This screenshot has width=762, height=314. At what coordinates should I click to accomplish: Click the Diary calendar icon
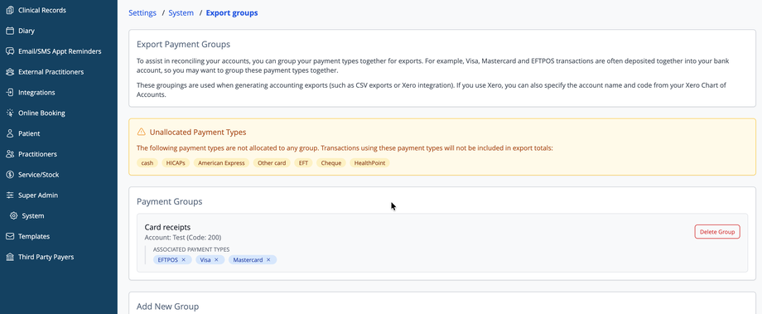pyautogui.click(x=10, y=31)
